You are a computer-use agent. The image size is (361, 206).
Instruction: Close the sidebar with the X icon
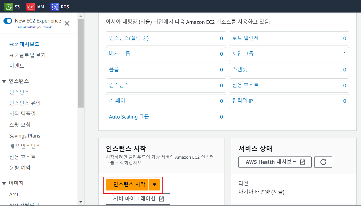click(67, 24)
